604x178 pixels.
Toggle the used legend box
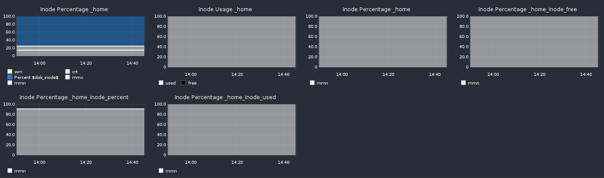(161, 83)
